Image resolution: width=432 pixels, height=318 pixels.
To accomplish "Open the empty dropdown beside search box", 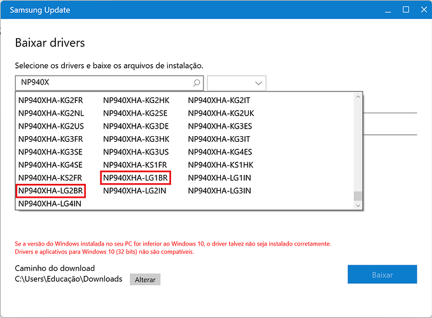I will [x=237, y=83].
